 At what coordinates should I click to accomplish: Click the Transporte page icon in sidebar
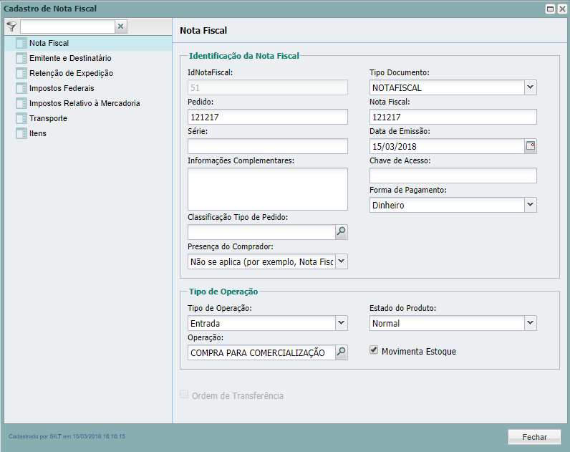[21, 118]
